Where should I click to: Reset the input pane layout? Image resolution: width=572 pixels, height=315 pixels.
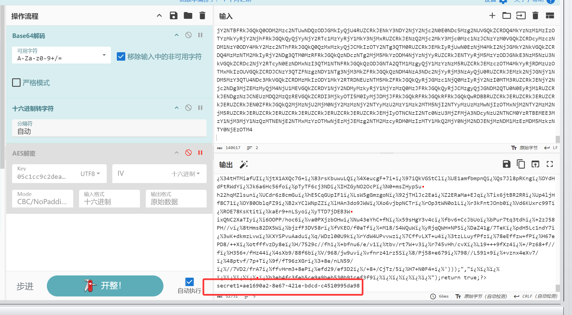[550, 16]
